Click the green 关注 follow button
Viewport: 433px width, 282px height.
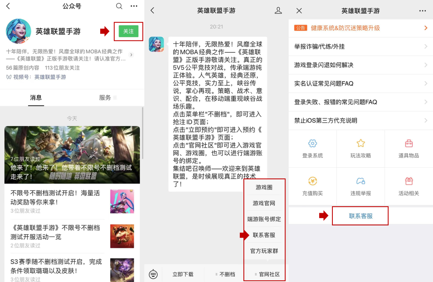pyautogui.click(x=128, y=31)
